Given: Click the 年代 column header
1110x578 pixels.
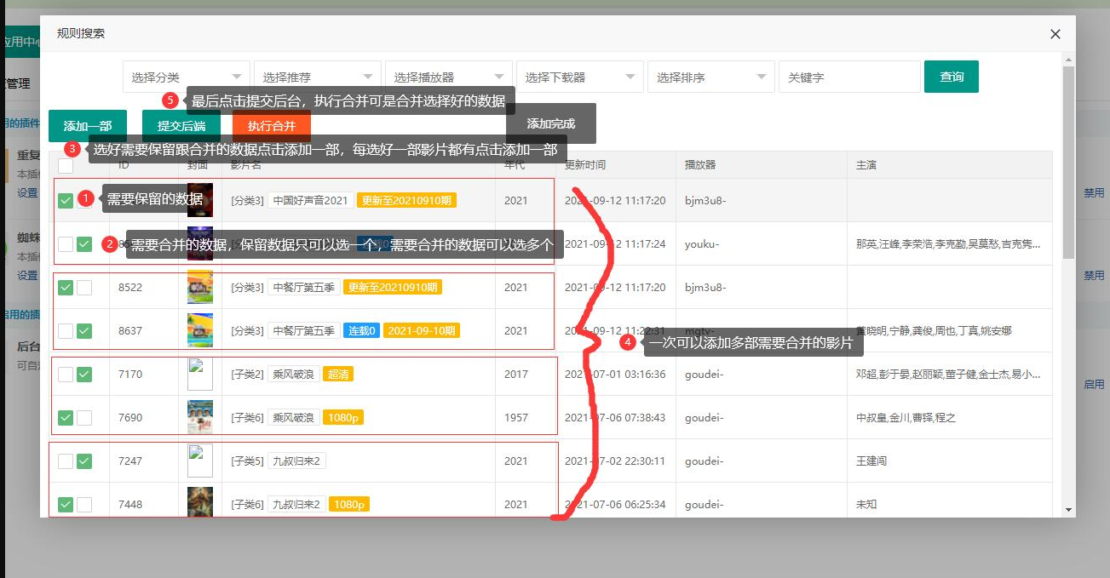Looking at the screenshot, I should [x=515, y=165].
